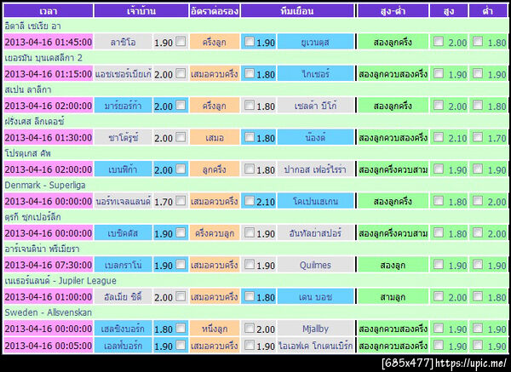Image resolution: width=511 pixels, height=372 pixels.
Task: Check the สูง 2.10 box in the น็องต์ match row
Action: click(439, 137)
